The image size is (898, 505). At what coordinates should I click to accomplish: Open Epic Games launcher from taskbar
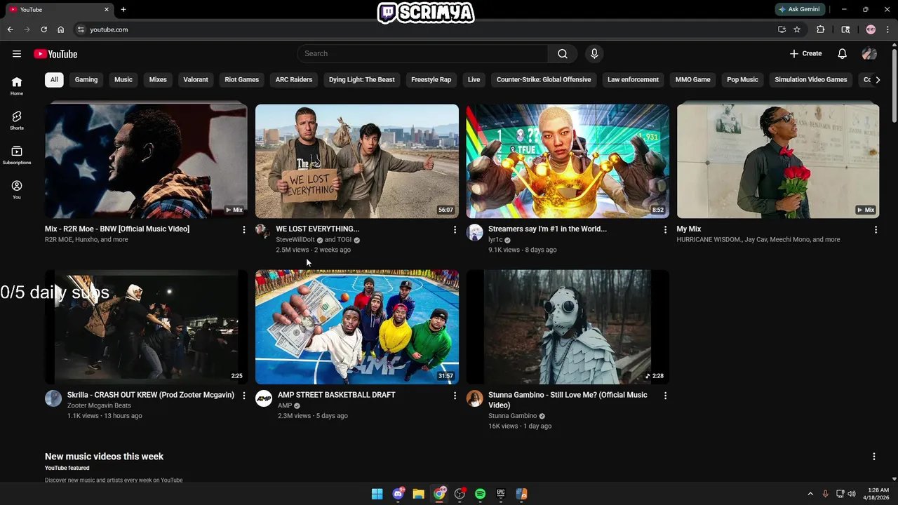click(501, 494)
